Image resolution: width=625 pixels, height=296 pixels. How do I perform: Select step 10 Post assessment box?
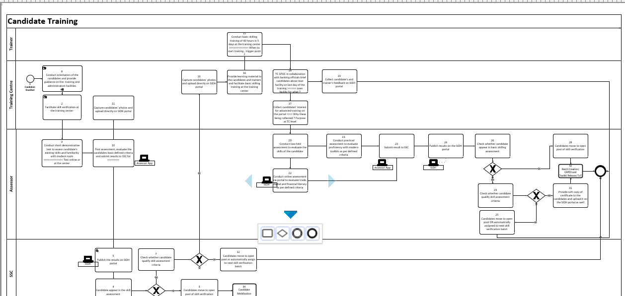coord(113,153)
